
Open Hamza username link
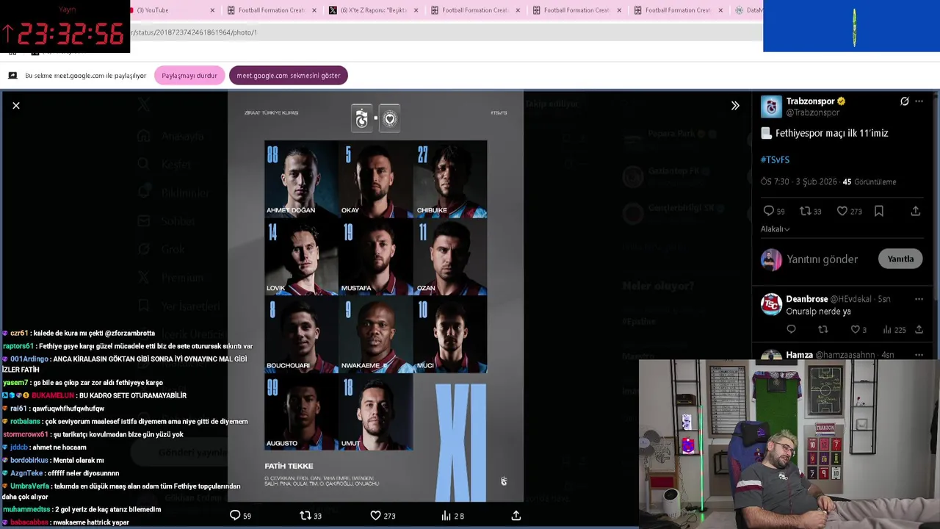tap(799, 355)
